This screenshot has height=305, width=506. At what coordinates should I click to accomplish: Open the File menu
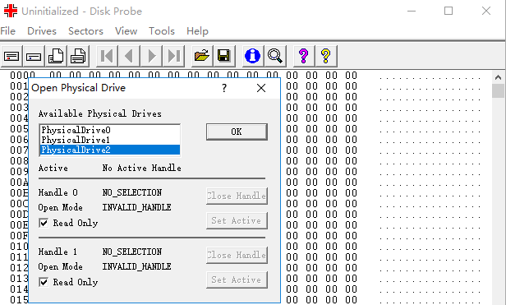7,31
